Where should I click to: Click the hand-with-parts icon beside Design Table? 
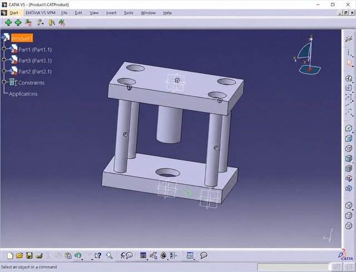(154, 256)
